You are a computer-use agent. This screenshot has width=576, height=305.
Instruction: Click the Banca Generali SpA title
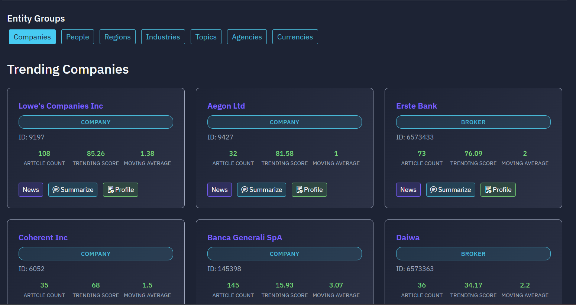[x=245, y=238]
